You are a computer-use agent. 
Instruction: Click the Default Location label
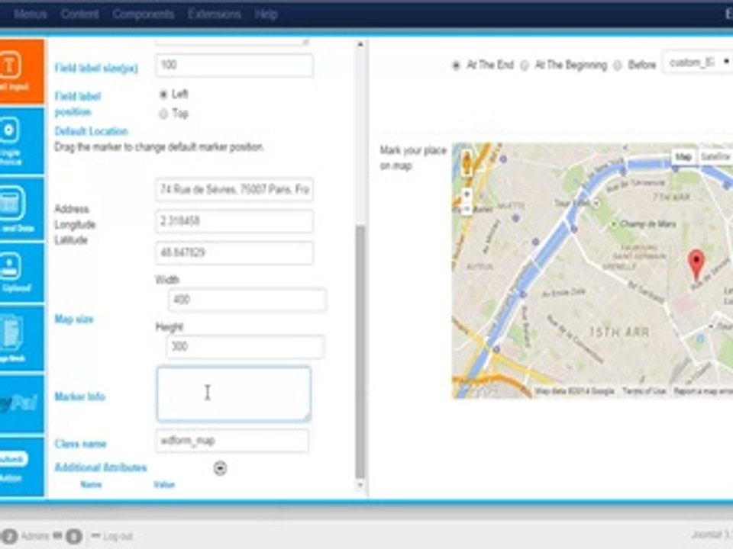(91, 131)
